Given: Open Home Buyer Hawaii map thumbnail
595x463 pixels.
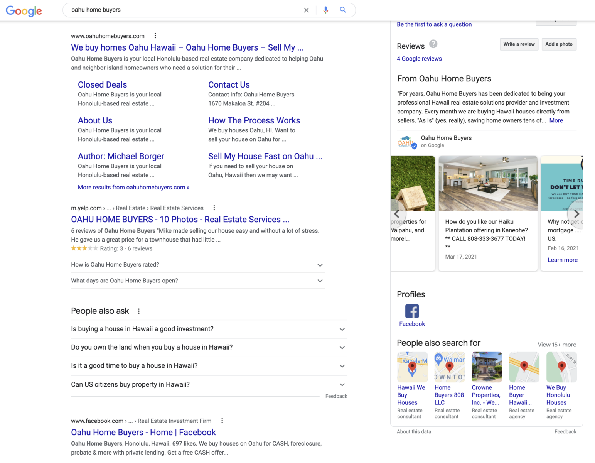Looking at the screenshot, I should [524, 367].
